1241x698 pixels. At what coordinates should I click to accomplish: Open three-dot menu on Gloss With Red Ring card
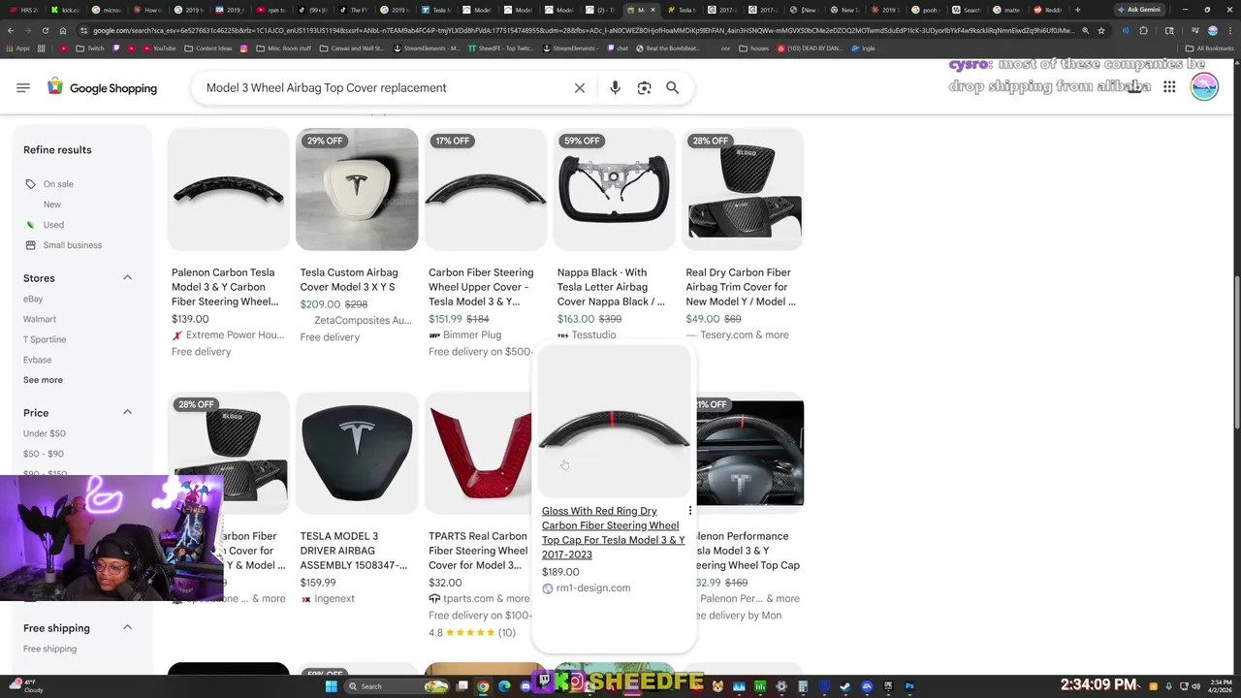pyautogui.click(x=690, y=511)
